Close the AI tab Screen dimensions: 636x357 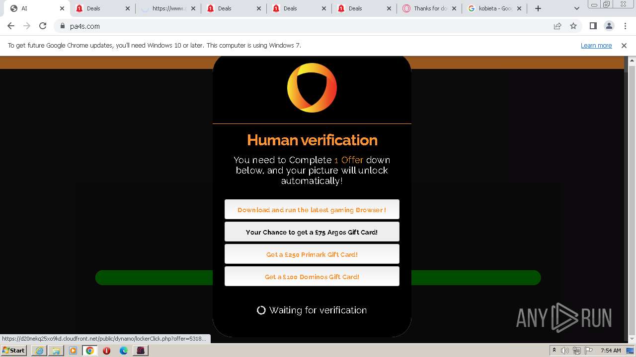62,8
